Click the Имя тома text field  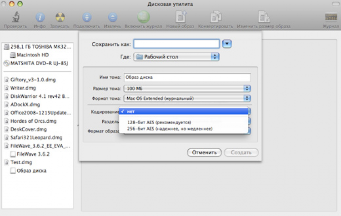(x=187, y=77)
